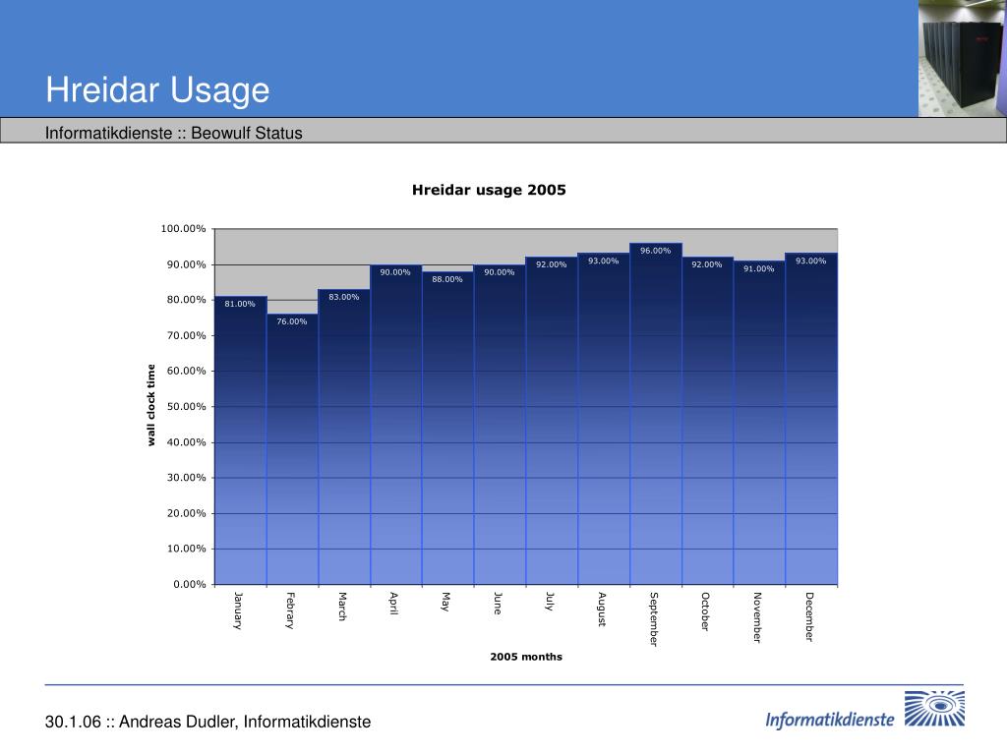The image size is (1007, 755).
Task: Click the '93.00%' August bar label
Action: (x=603, y=261)
